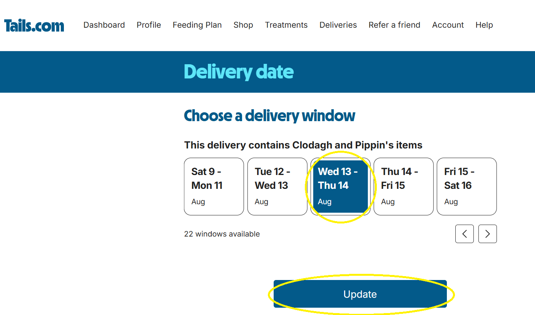Select the Sat 9 - Mon 11 delivery window
The width and height of the screenshot is (535, 315).
[x=214, y=187]
